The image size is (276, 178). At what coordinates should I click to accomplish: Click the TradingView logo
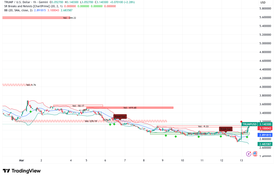[x=22, y=171]
